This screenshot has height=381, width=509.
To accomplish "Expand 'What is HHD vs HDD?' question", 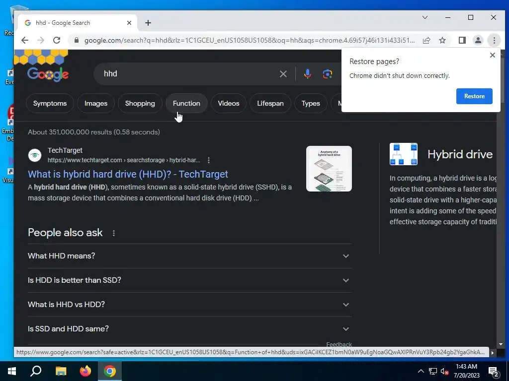I will pyautogui.click(x=190, y=305).
